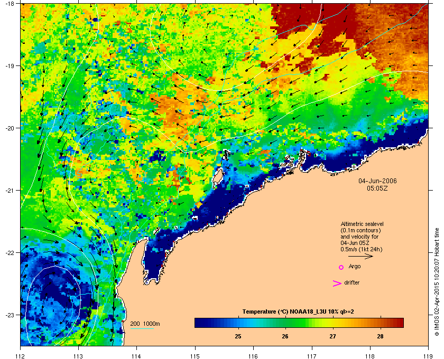
Task: Click the '0.5m/s (1kt 24h)' text
Action: click(362, 250)
